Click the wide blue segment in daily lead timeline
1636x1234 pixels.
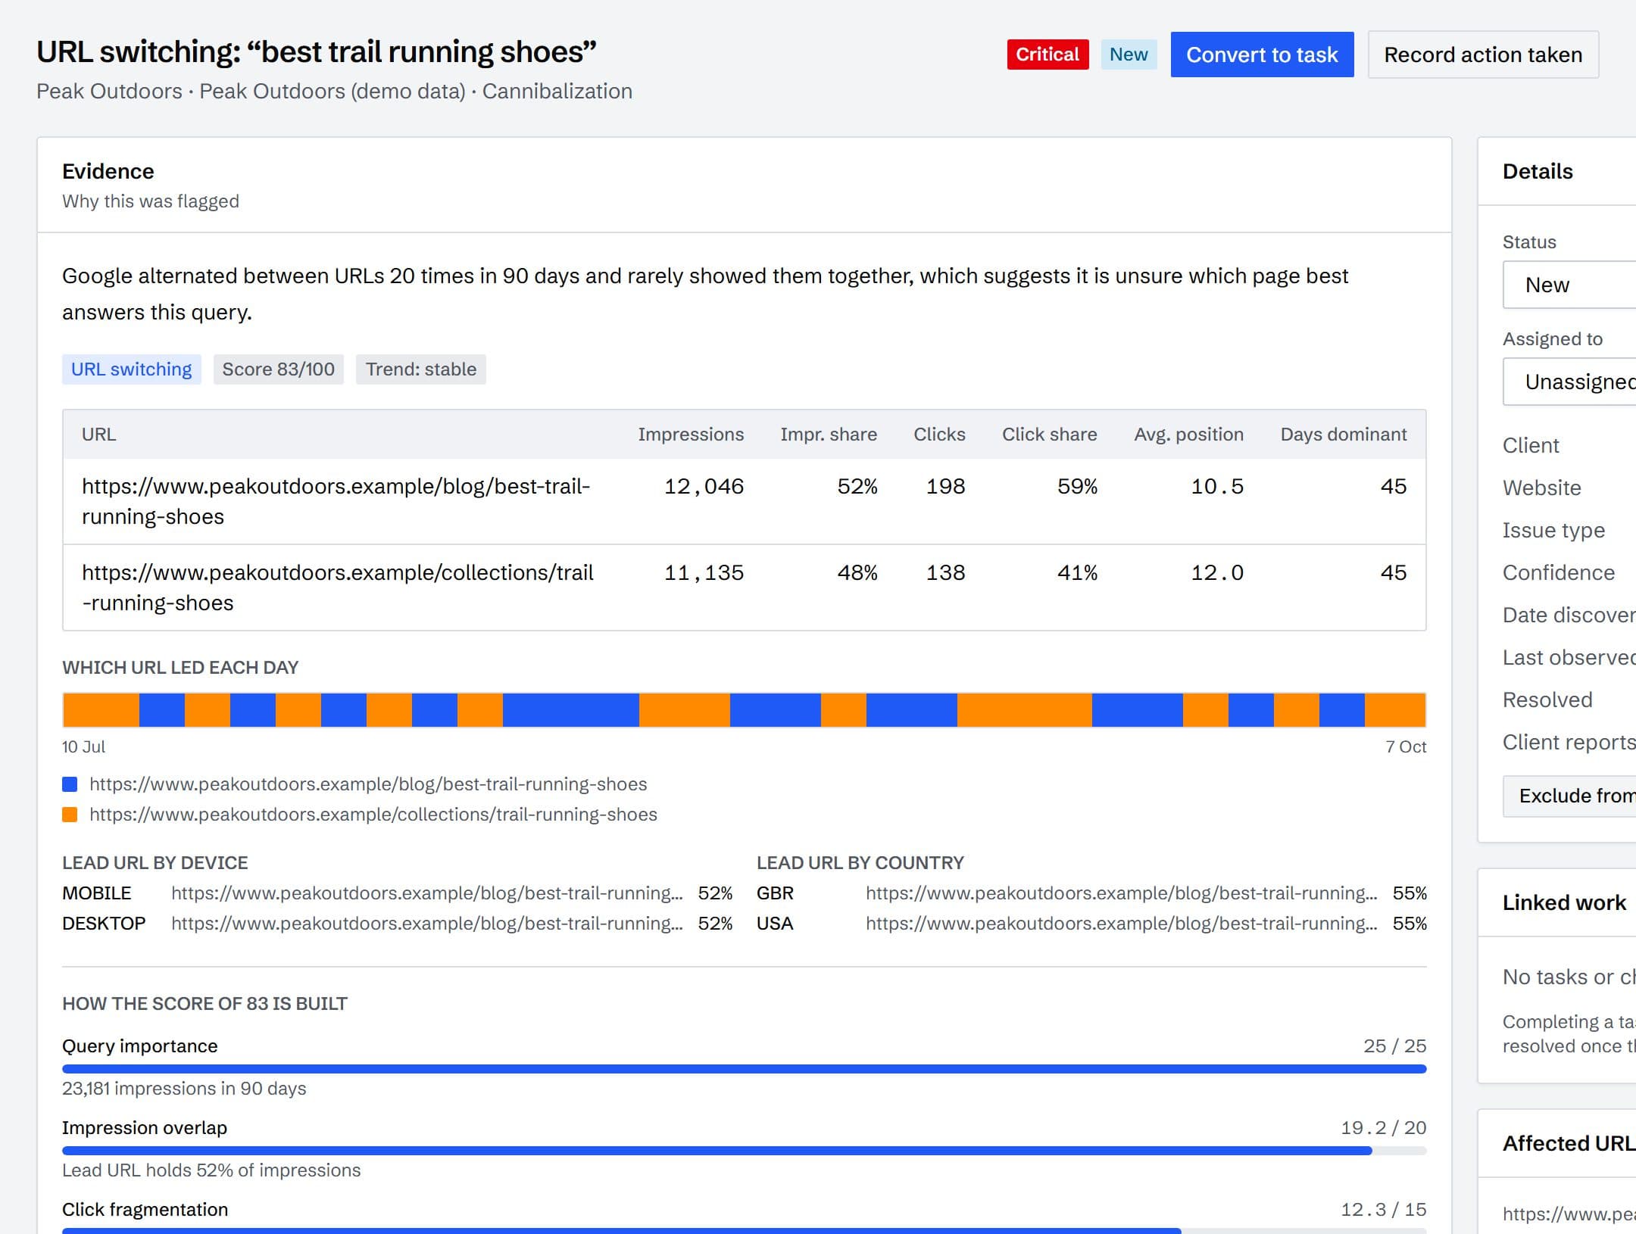(x=571, y=710)
